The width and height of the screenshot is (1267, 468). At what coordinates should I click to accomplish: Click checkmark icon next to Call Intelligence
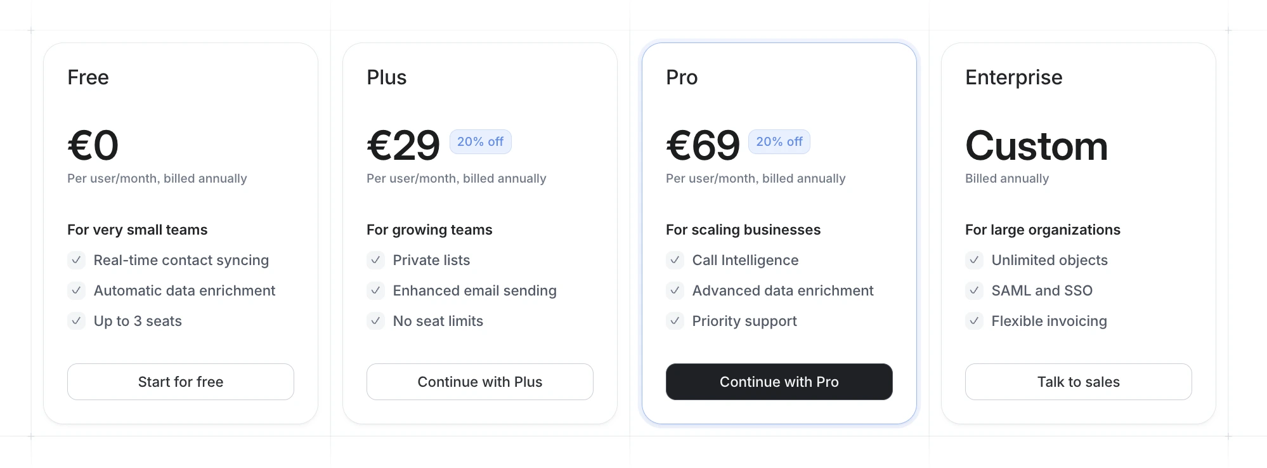click(x=675, y=260)
